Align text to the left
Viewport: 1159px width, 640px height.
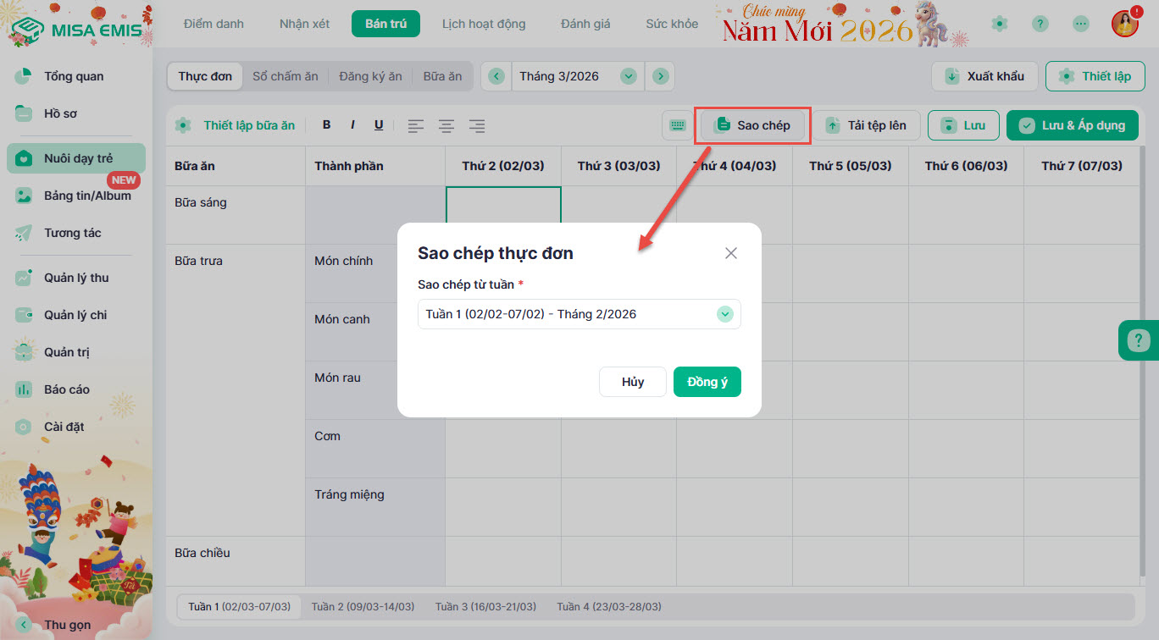(x=416, y=126)
